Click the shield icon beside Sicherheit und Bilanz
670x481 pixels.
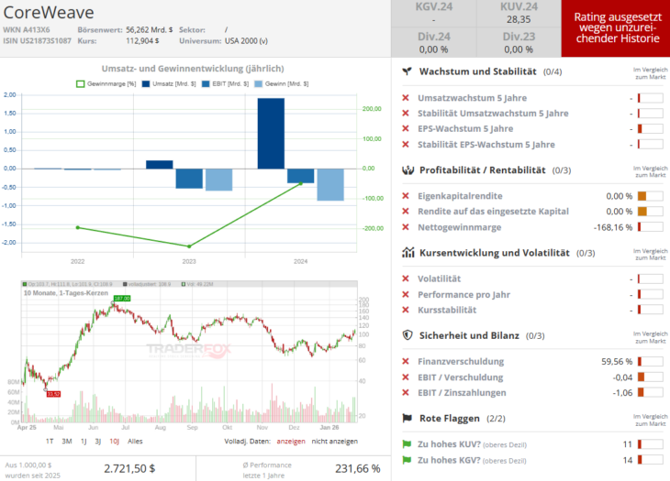pyautogui.click(x=407, y=335)
